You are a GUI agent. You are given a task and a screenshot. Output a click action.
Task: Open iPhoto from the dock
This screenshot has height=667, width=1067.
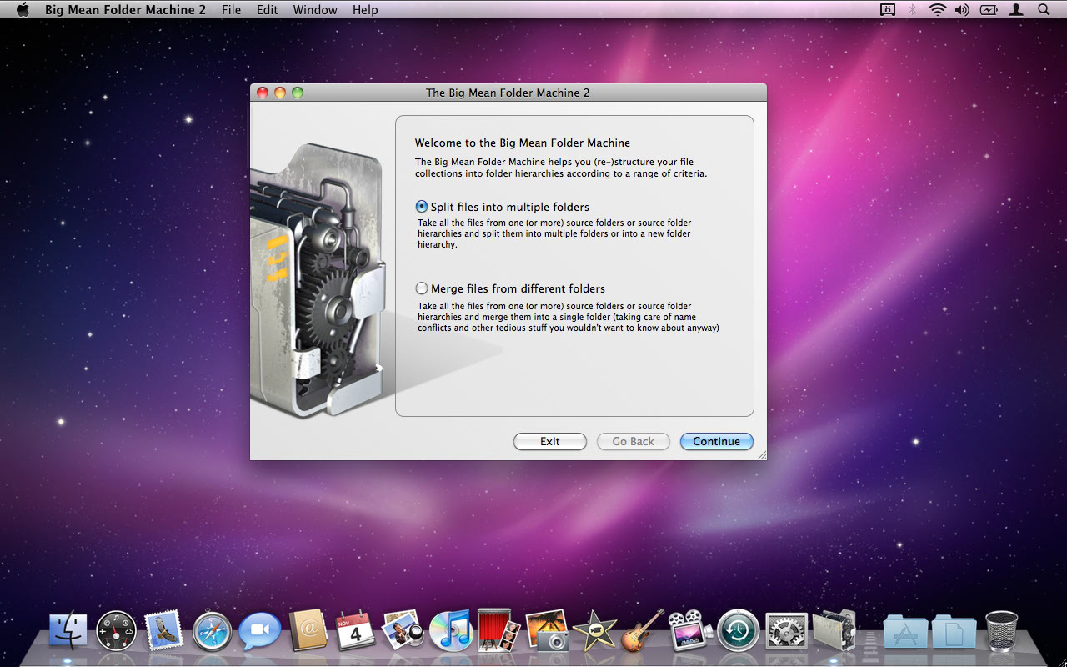(x=547, y=630)
